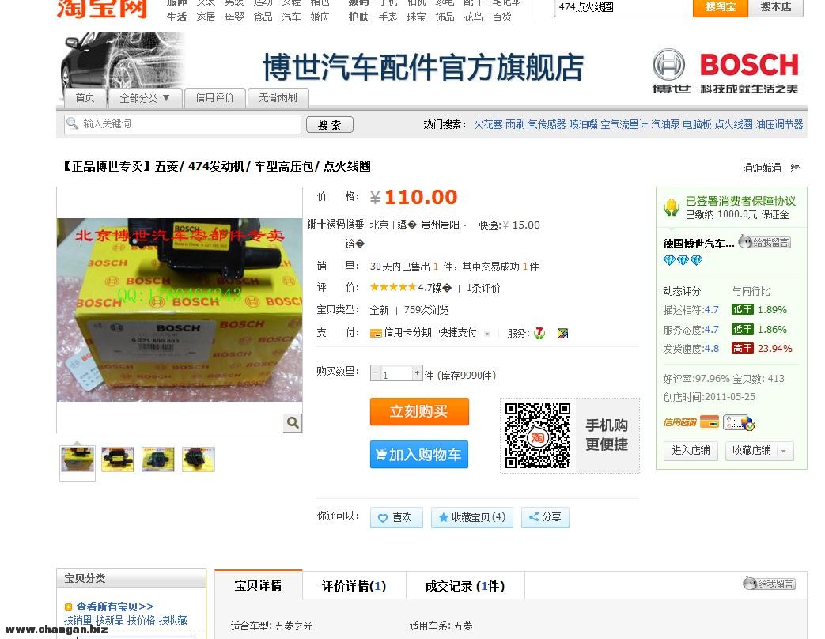Open the 1条评价 review link
825x639 pixels.
point(483,288)
